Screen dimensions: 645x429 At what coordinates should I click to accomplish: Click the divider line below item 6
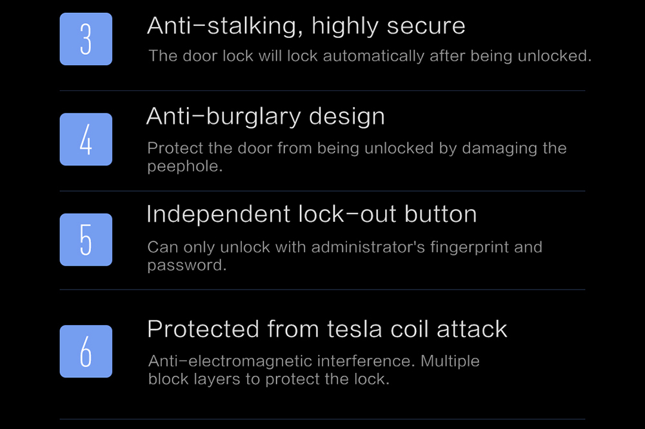pos(322,419)
